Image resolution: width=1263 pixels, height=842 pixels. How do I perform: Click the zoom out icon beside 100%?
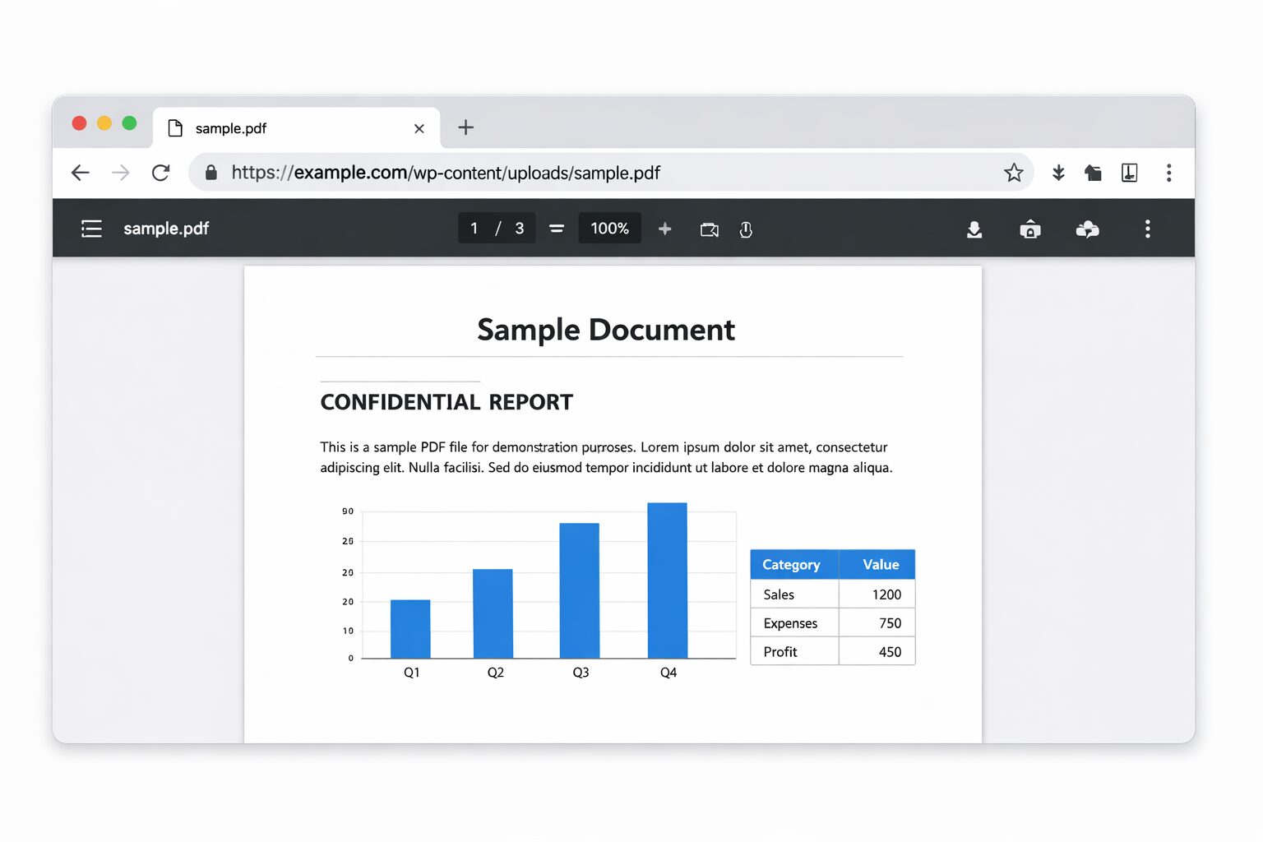(557, 229)
